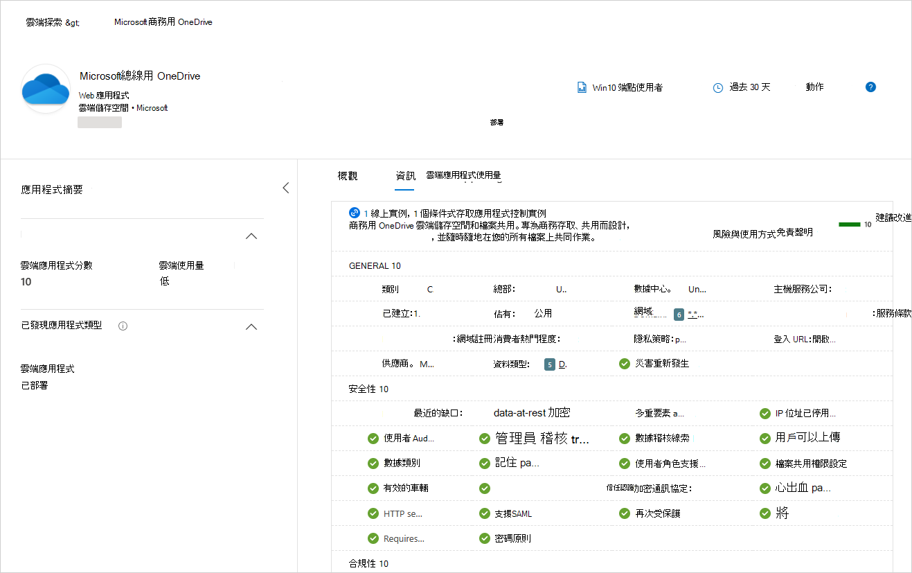This screenshot has width=912, height=573.
Task: Click the blue link icon beside 1 線上實例
Action: click(355, 213)
